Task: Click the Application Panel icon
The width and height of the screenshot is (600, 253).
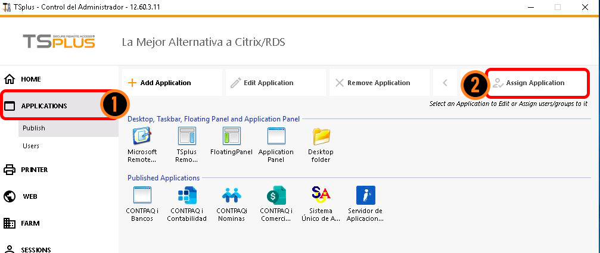Action: coord(276,137)
